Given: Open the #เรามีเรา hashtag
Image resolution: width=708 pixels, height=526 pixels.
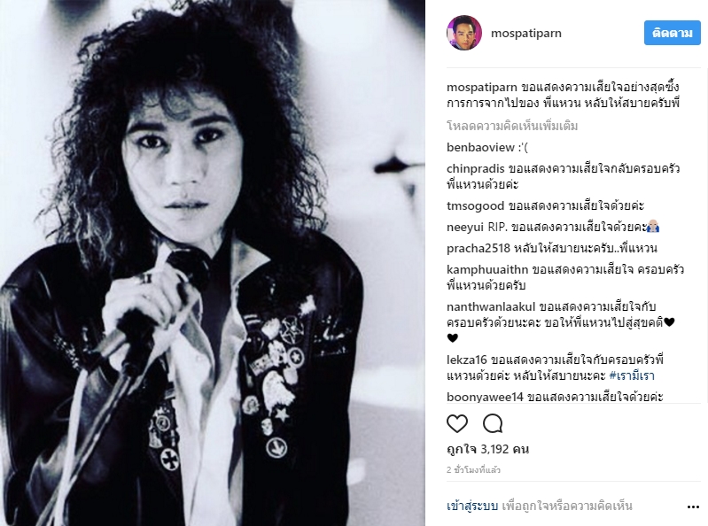Looking at the screenshot, I should click(632, 375).
